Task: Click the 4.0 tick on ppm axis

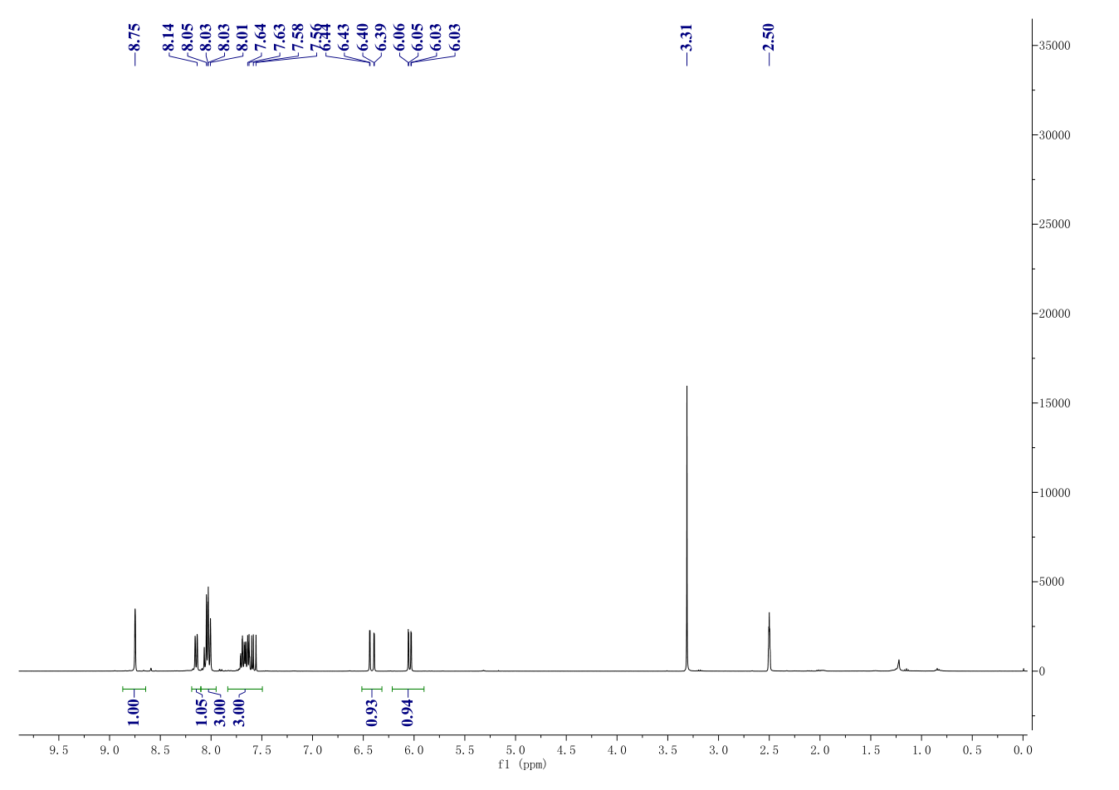Action: point(617,750)
